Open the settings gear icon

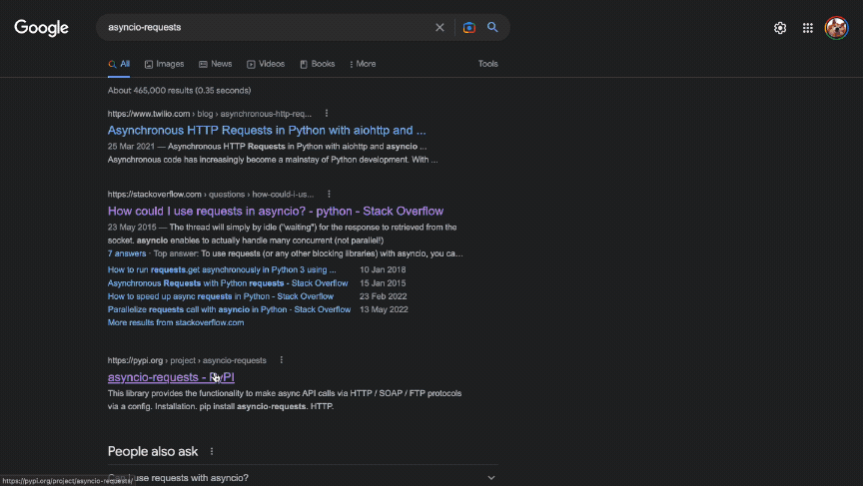click(x=780, y=28)
